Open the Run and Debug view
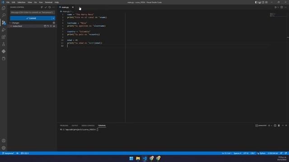The width and height of the screenshot is (289, 162). click(x=4, y=30)
